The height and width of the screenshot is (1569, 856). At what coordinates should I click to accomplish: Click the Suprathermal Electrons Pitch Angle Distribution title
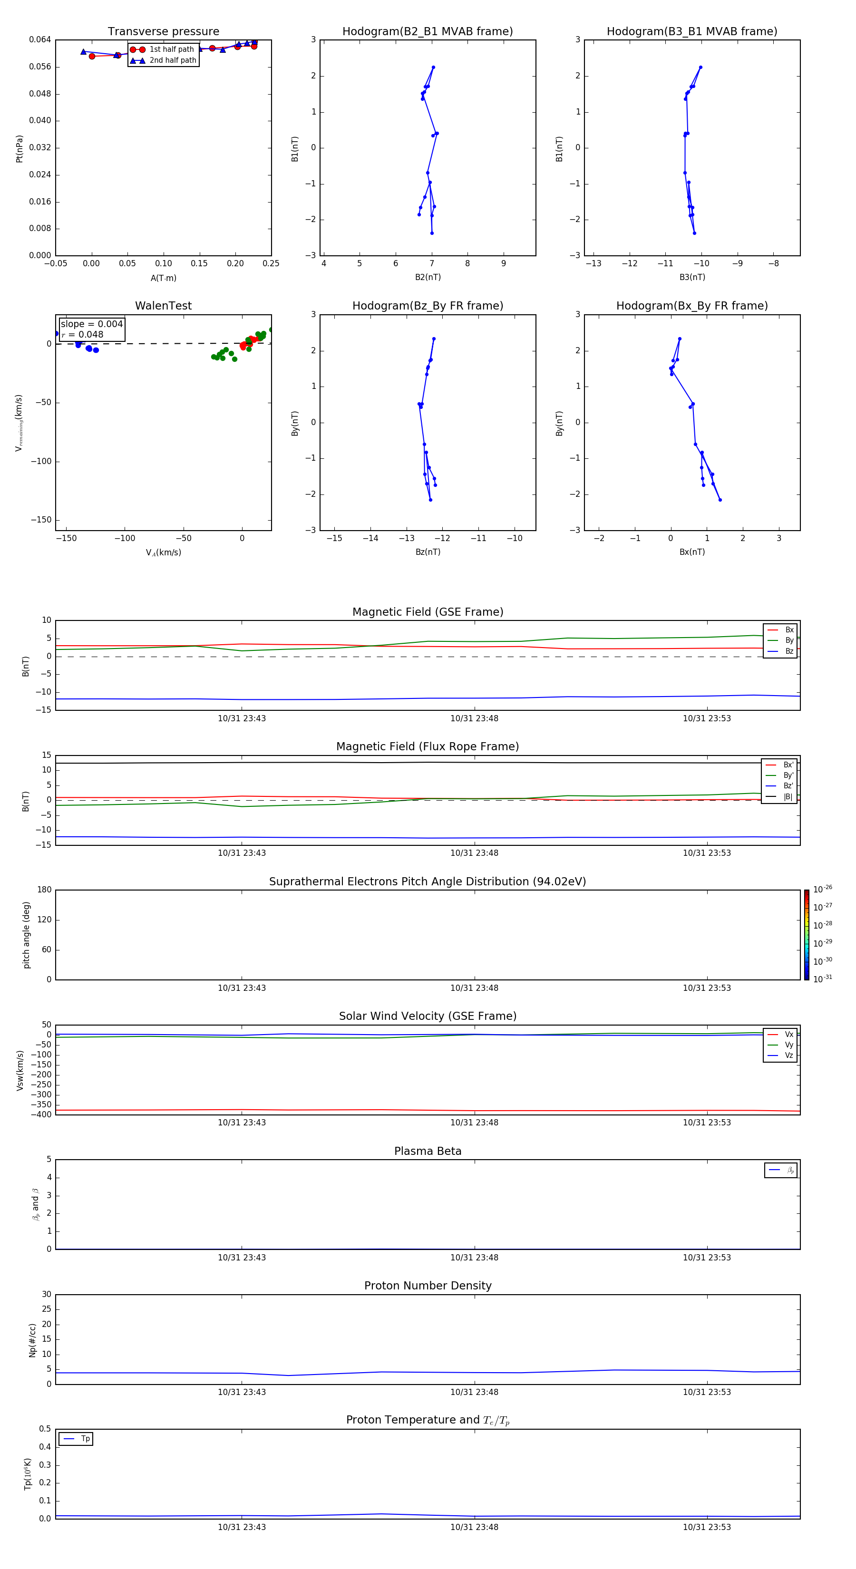click(x=428, y=882)
